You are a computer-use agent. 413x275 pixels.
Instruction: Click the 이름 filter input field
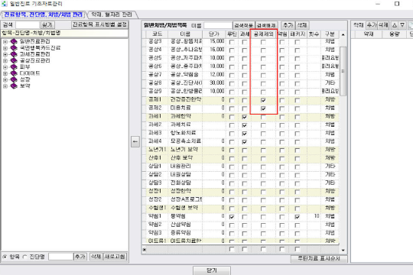pyautogui.click(x=218, y=25)
